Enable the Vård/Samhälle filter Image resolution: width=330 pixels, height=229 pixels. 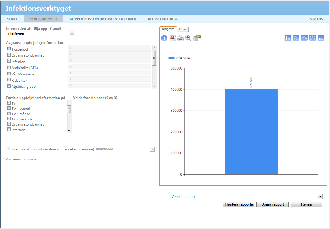point(9,74)
